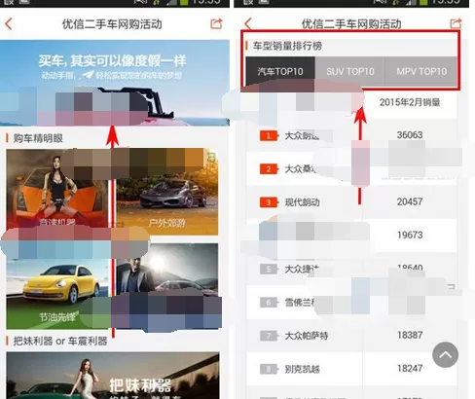Viewport: 475px width, 399px height.
Task: Tap the sales figure 20457
Action: 410,201
